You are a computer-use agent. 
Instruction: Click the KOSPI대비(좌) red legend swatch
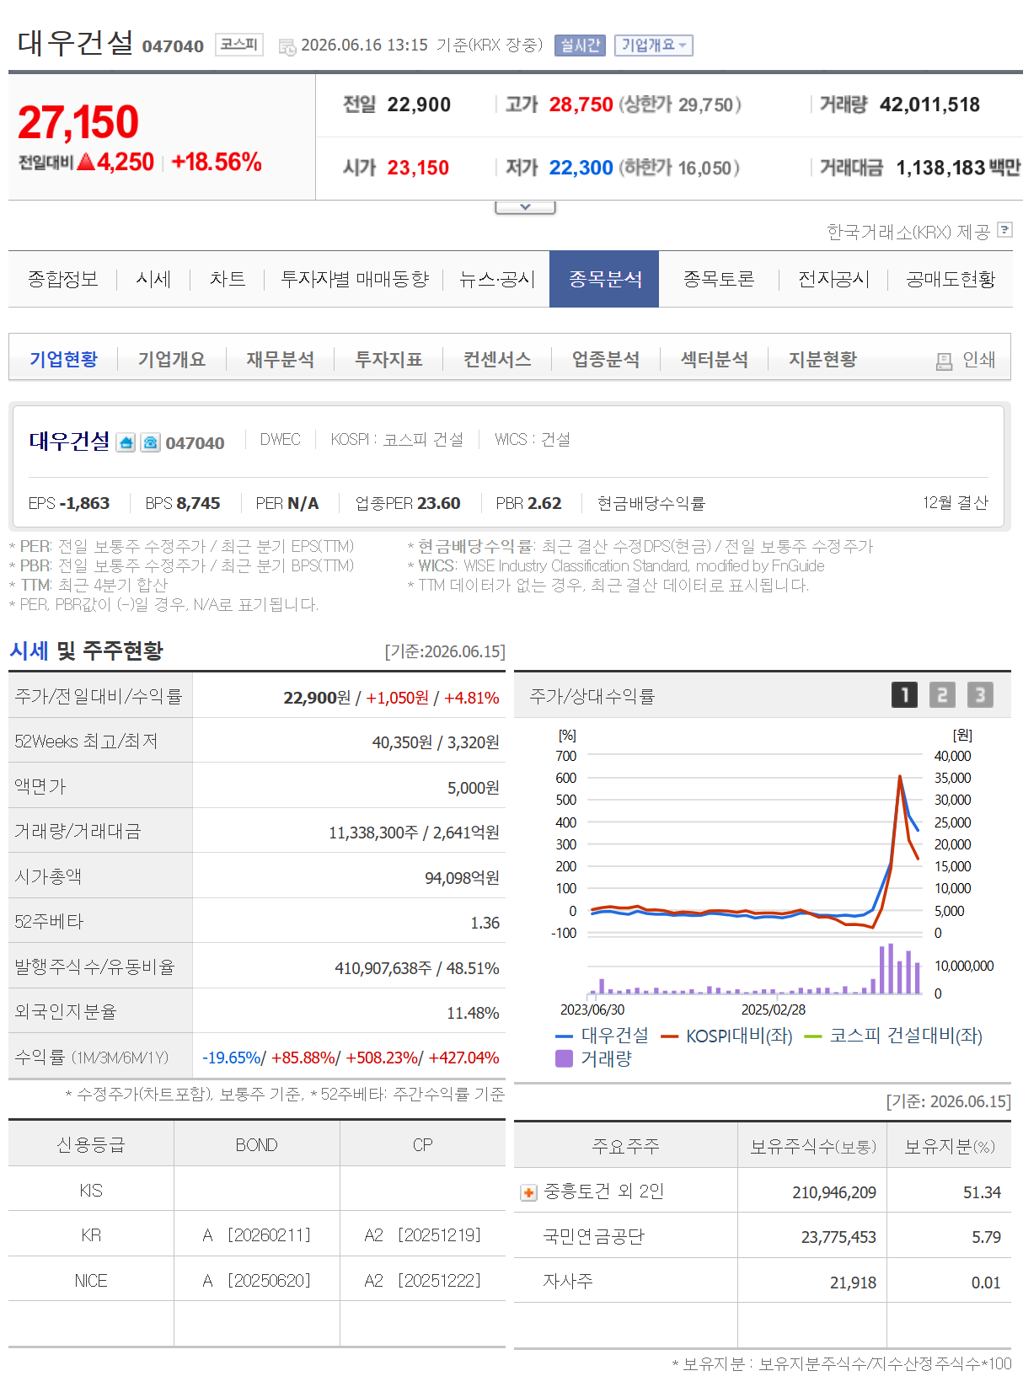(x=670, y=1036)
